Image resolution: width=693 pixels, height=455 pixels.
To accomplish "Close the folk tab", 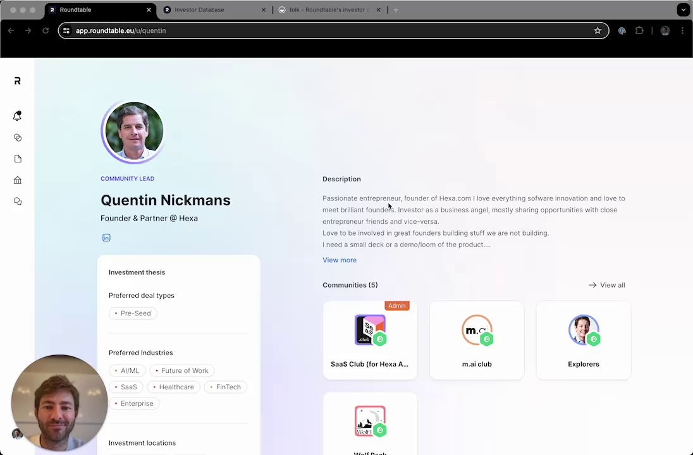I will 378,9.
